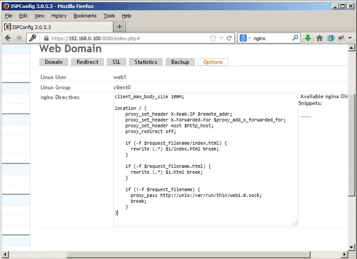Go back with the browser back arrow
The width and height of the screenshot is (357, 259).
[8, 38]
